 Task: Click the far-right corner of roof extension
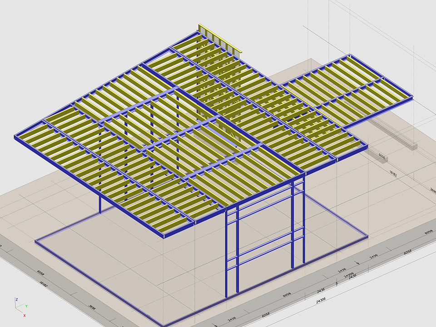(411, 99)
